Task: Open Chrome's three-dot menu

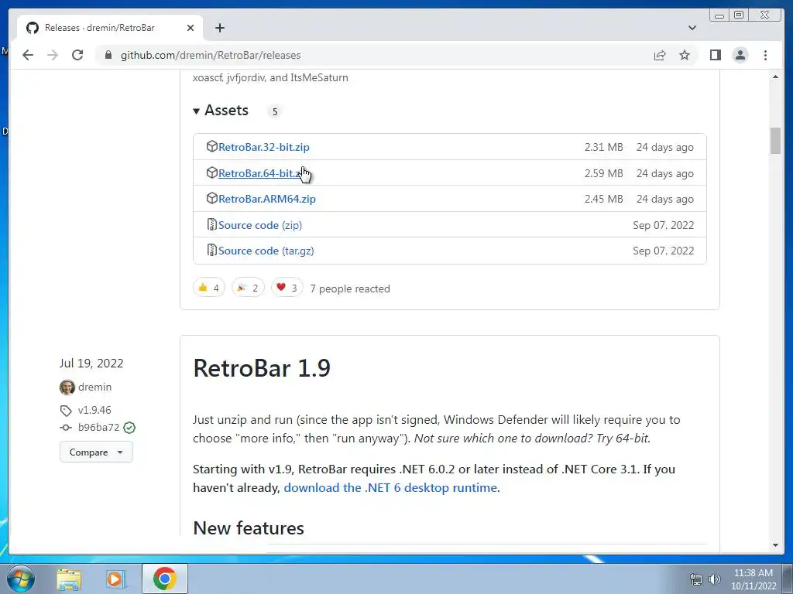Action: click(x=765, y=55)
